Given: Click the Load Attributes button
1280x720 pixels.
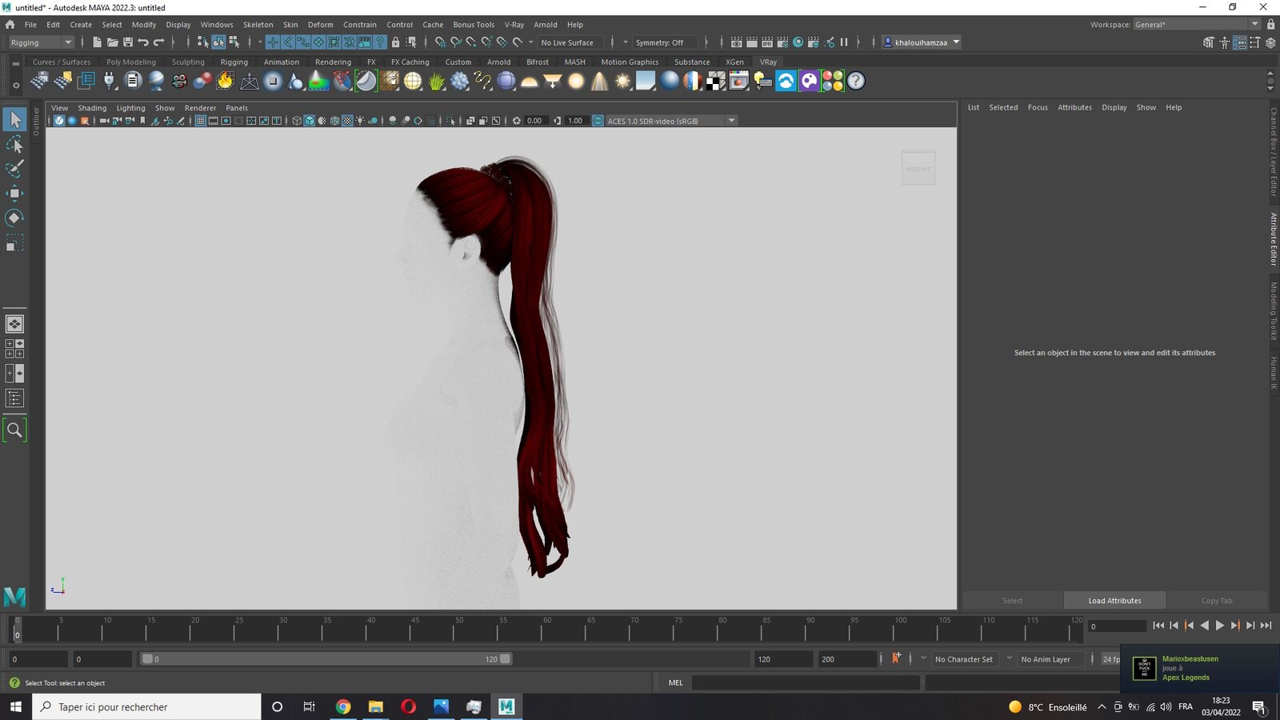Looking at the screenshot, I should click(x=1114, y=601).
